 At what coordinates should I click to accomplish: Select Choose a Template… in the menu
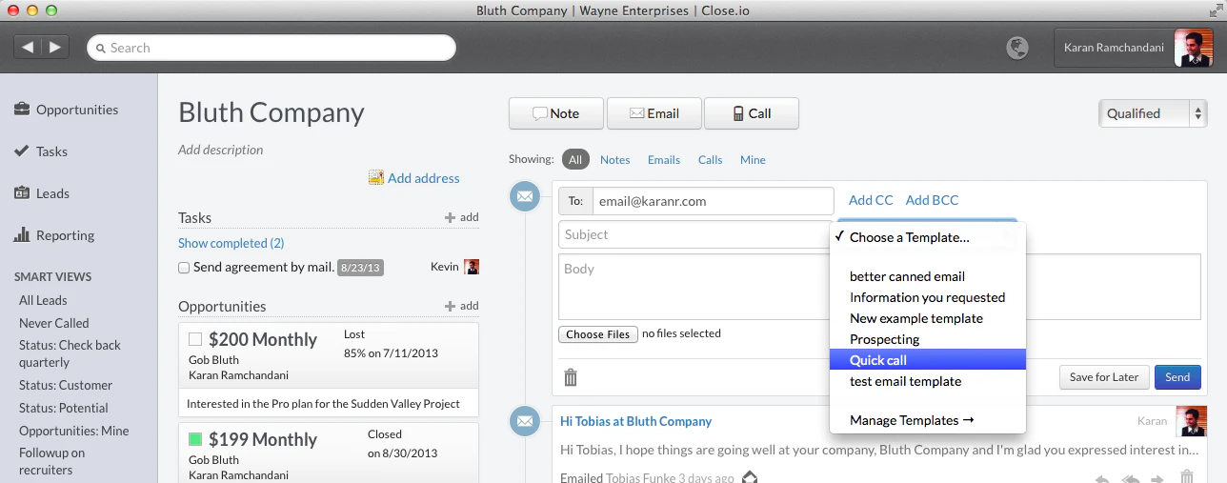point(928,237)
